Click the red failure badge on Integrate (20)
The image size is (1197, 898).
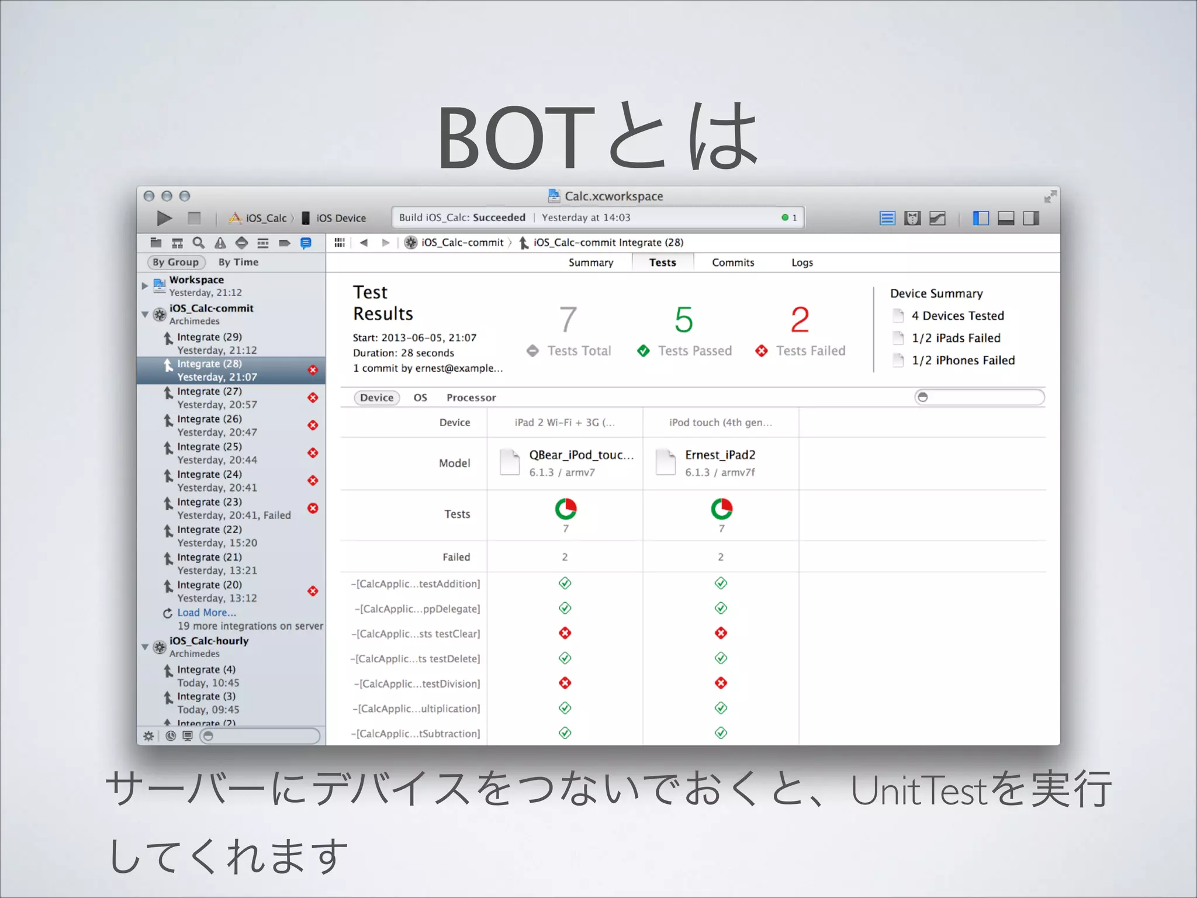(313, 591)
